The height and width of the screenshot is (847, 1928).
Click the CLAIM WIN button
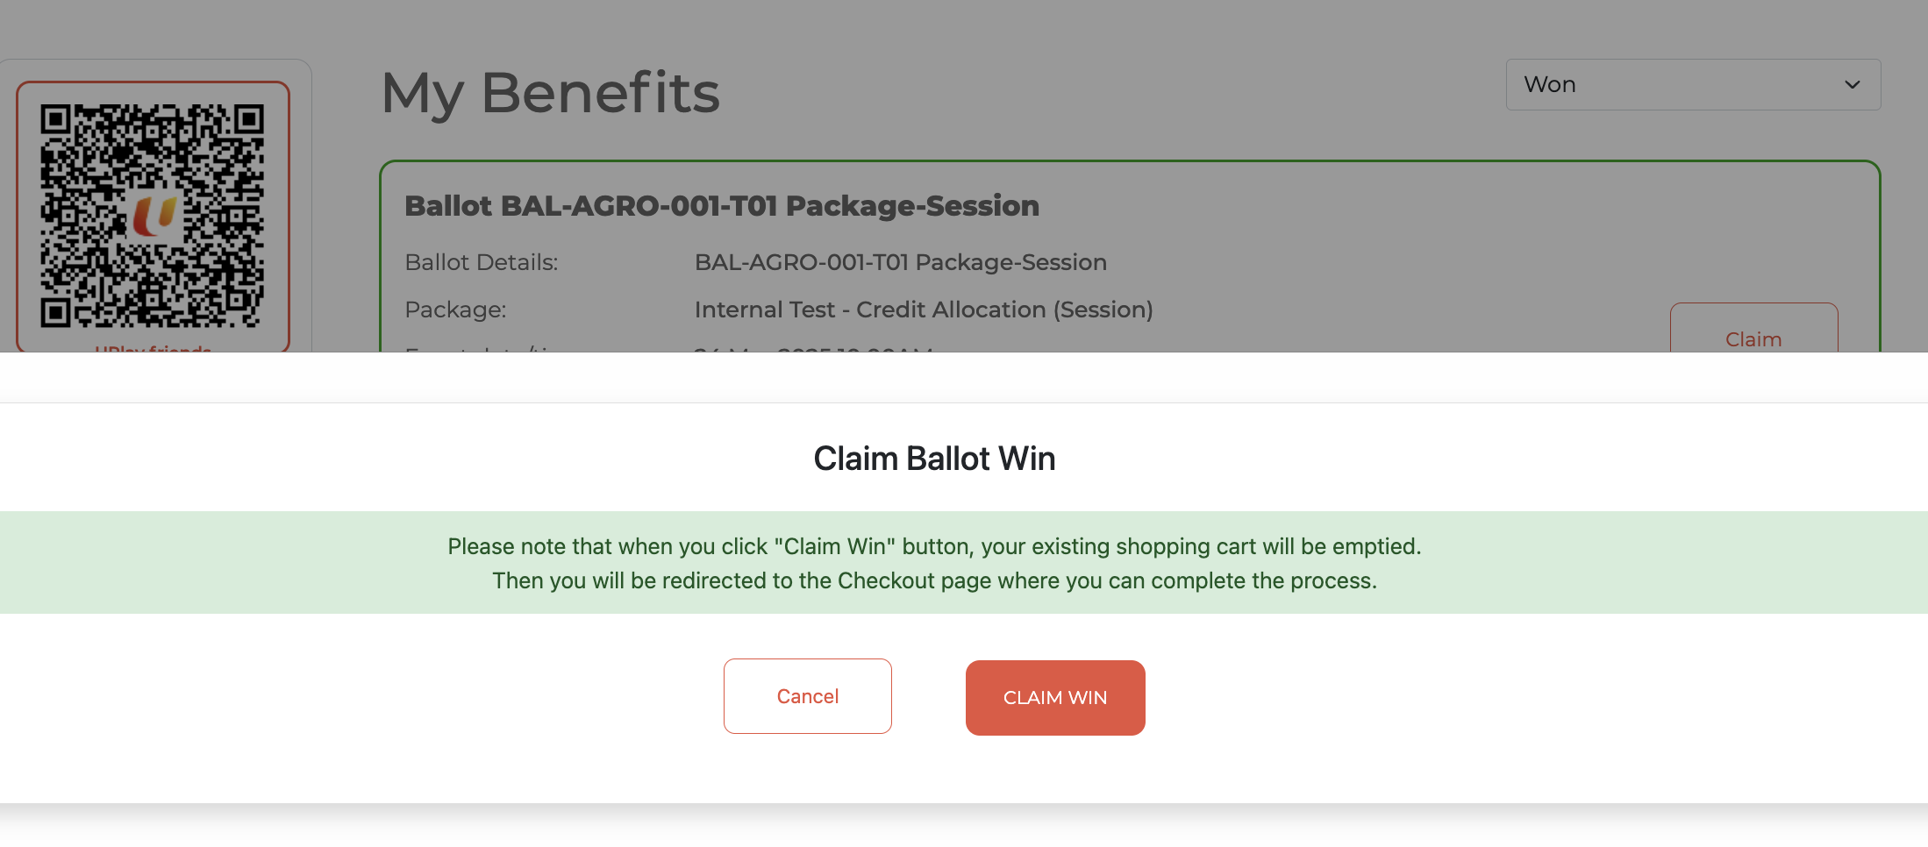coord(1055,698)
